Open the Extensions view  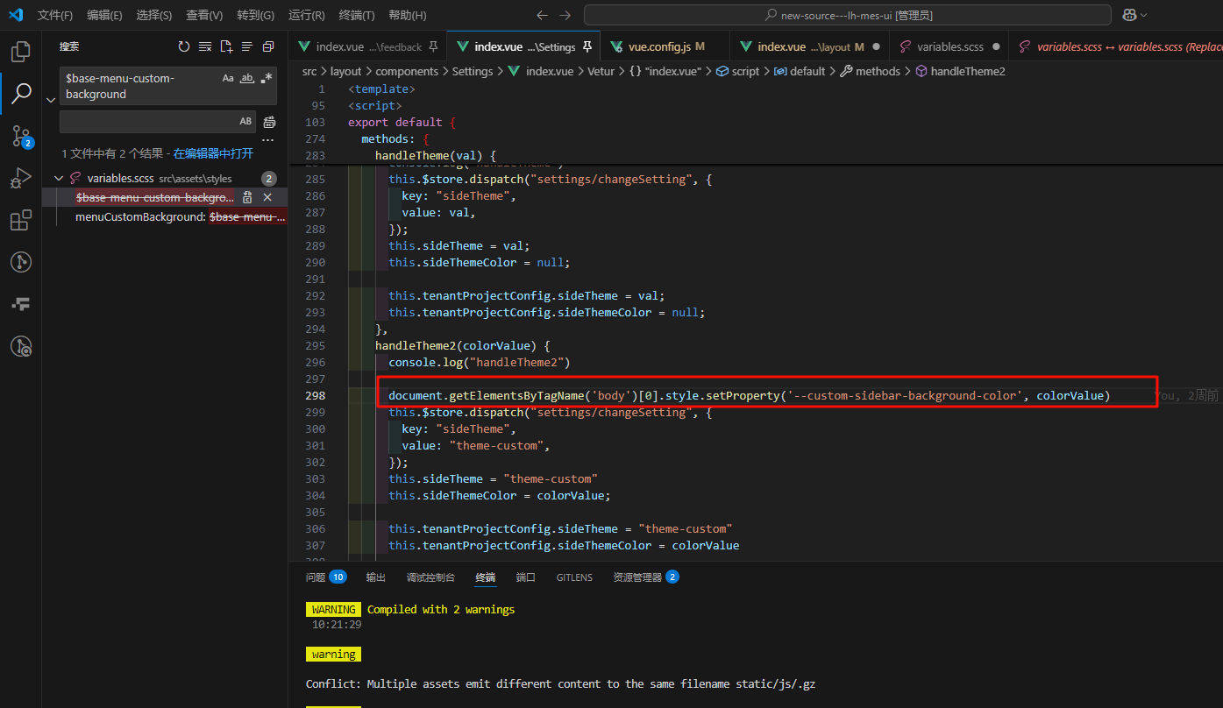pyautogui.click(x=21, y=220)
